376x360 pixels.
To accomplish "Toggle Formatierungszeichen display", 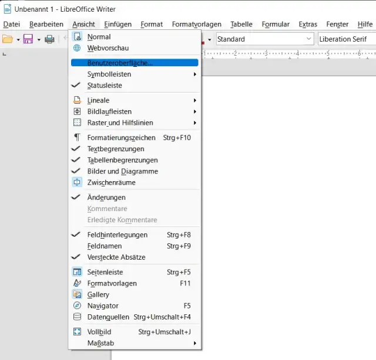I will (x=121, y=138).
